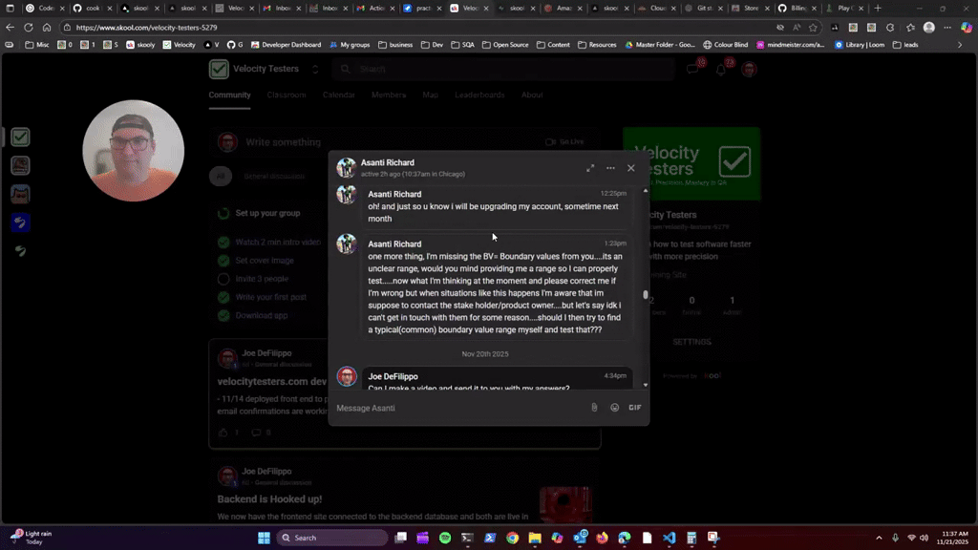978x550 pixels.
Task: Switch to the About tab
Action: click(x=532, y=95)
